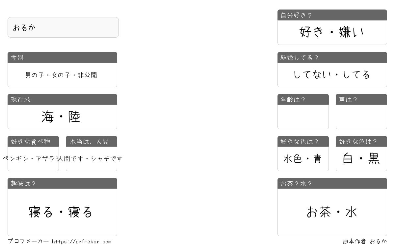Select the 自分好き？ header
Viewport: 395px width, 246px height.
pos(332,15)
